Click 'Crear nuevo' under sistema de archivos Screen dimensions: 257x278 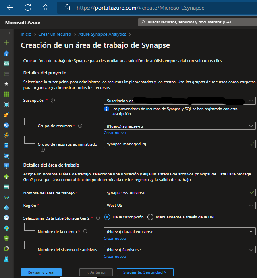(115, 257)
